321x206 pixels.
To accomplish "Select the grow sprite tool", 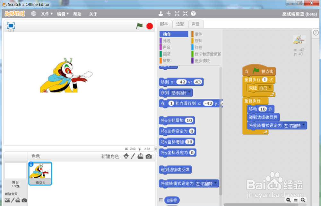I will coord(177,14).
